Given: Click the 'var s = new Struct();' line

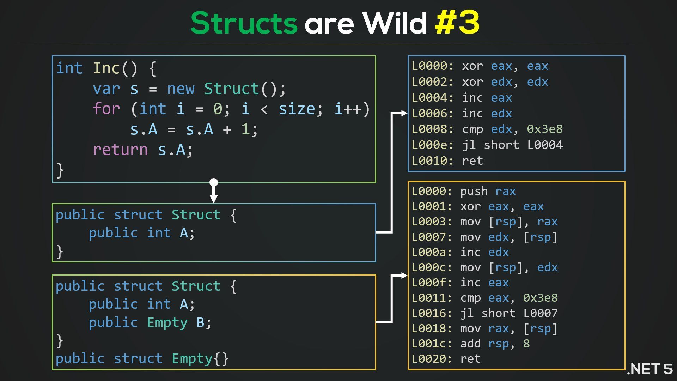Looking at the screenshot, I should (189, 89).
